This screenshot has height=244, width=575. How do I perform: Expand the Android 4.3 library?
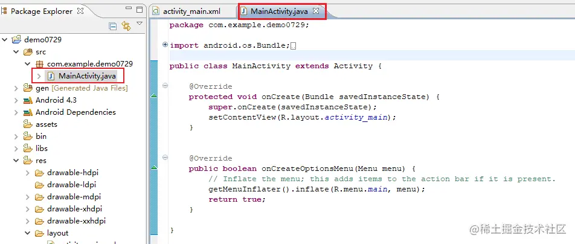pos(16,100)
